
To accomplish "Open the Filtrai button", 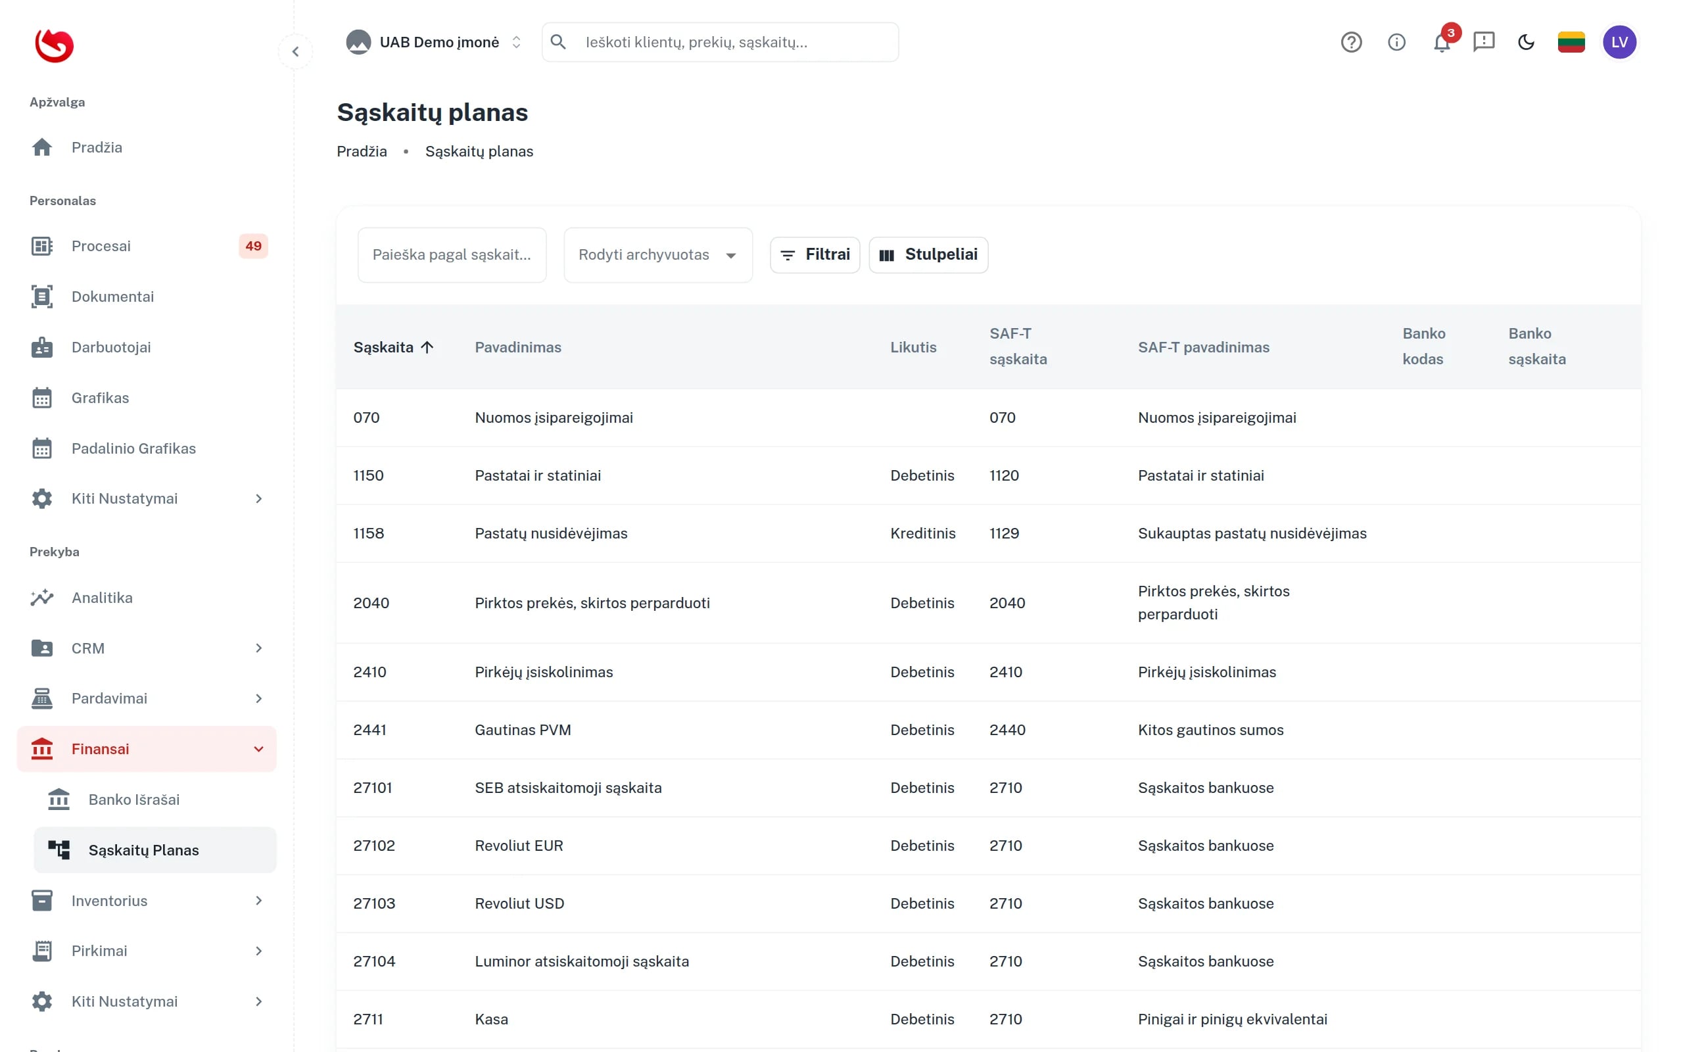I will (x=815, y=254).
